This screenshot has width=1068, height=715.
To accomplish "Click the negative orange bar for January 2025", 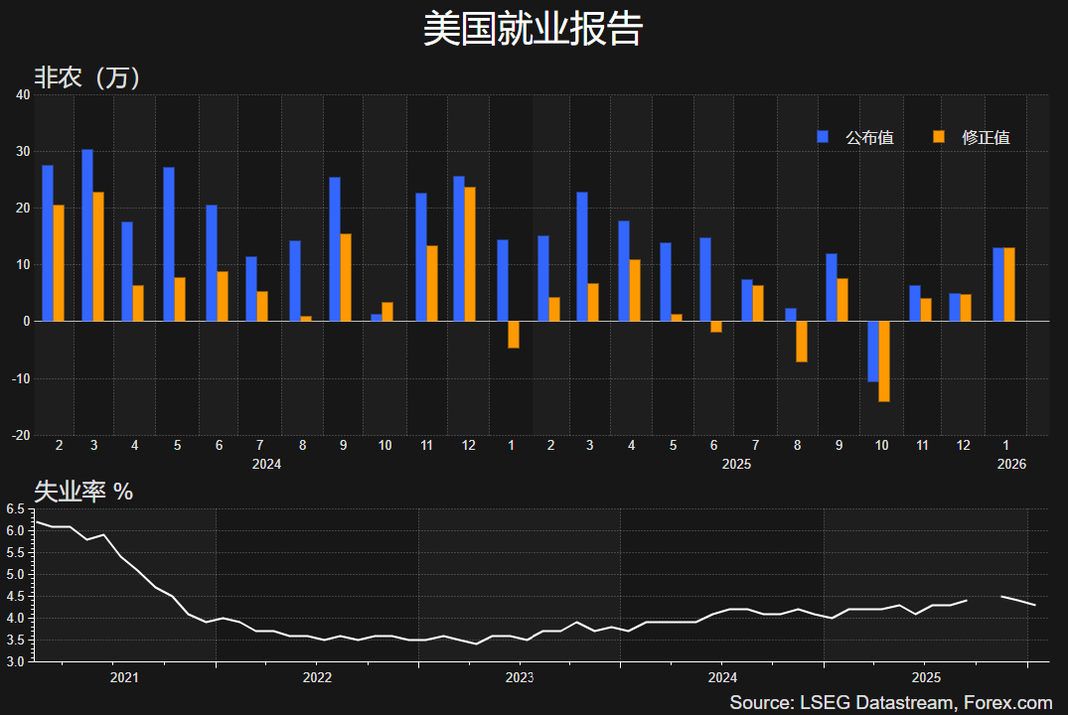I will 513,335.
